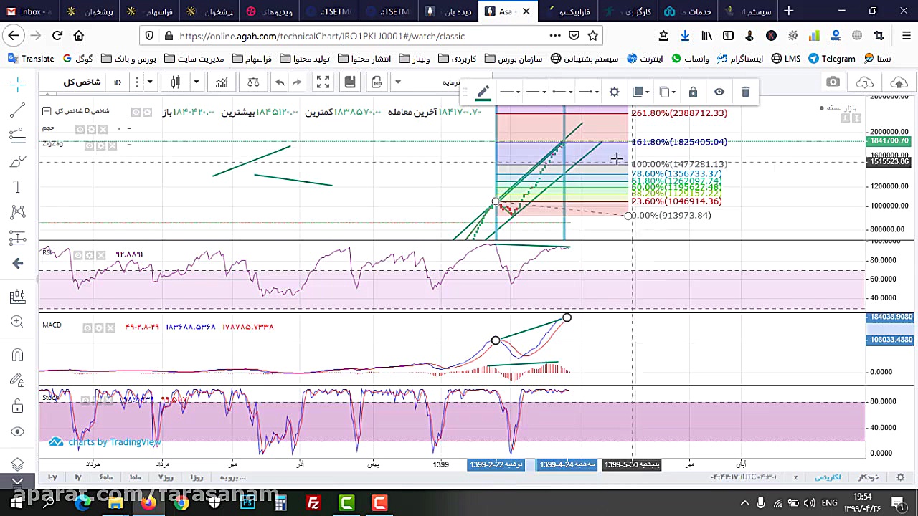This screenshot has width=918, height=516.
Task: Select the text annotation tool
Action: (18, 187)
